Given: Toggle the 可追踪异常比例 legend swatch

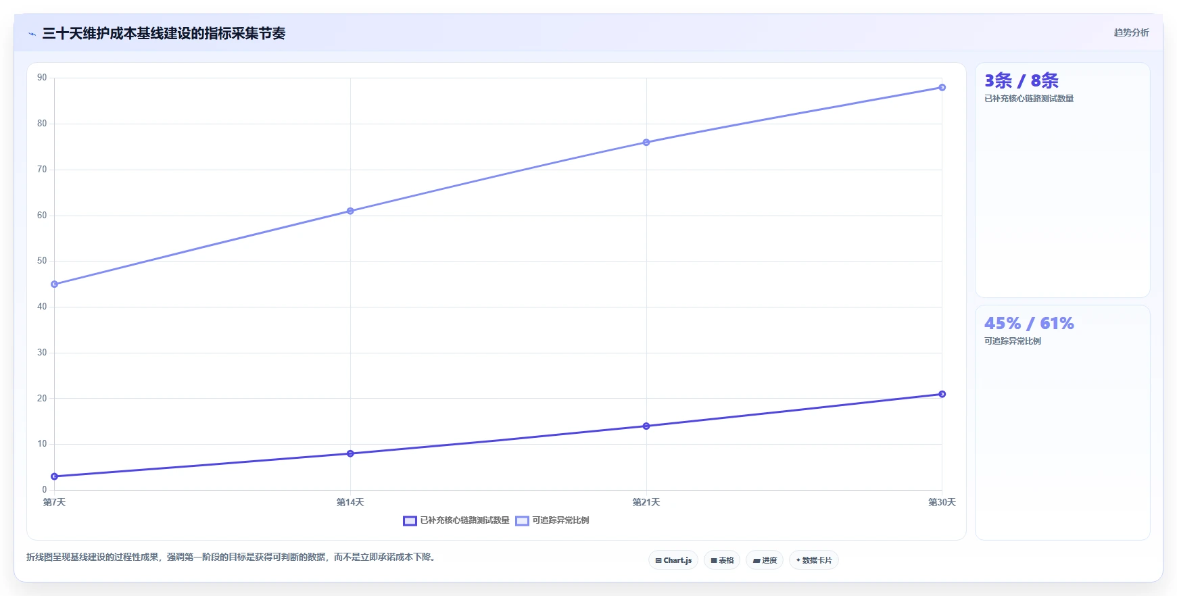Looking at the screenshot, I should point(522,521).
